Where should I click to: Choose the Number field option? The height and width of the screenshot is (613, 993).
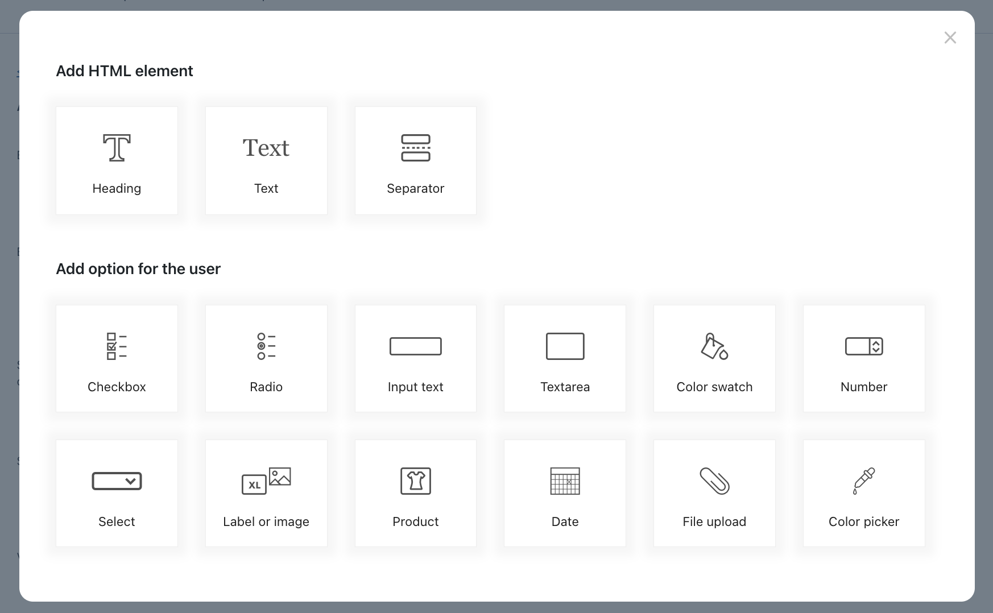pyautogui.click(x=864, y=358)
